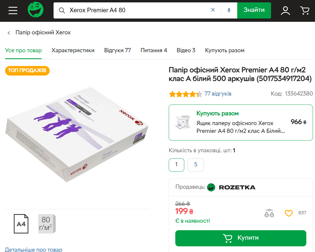This screenshot has width=315, height=252.
Task: Click the star rating bar
Action: 185,94
